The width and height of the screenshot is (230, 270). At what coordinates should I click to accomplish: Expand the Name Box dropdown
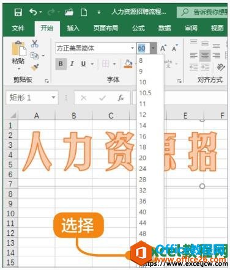[x=53, y=98]
